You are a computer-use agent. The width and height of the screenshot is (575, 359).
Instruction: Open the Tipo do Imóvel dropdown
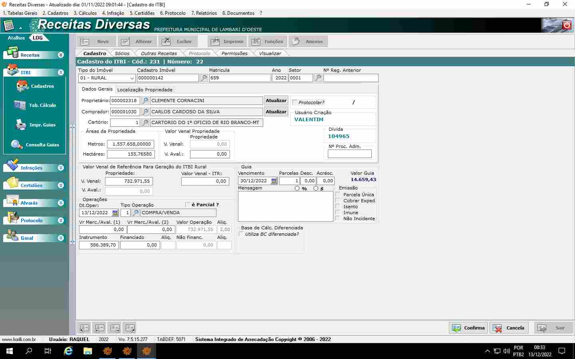pos(132,78)
